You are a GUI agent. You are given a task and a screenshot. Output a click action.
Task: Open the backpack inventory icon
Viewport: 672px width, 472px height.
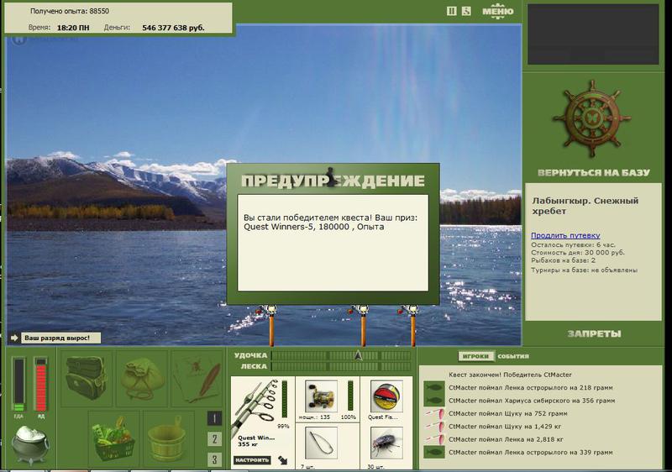pos(87,379)
